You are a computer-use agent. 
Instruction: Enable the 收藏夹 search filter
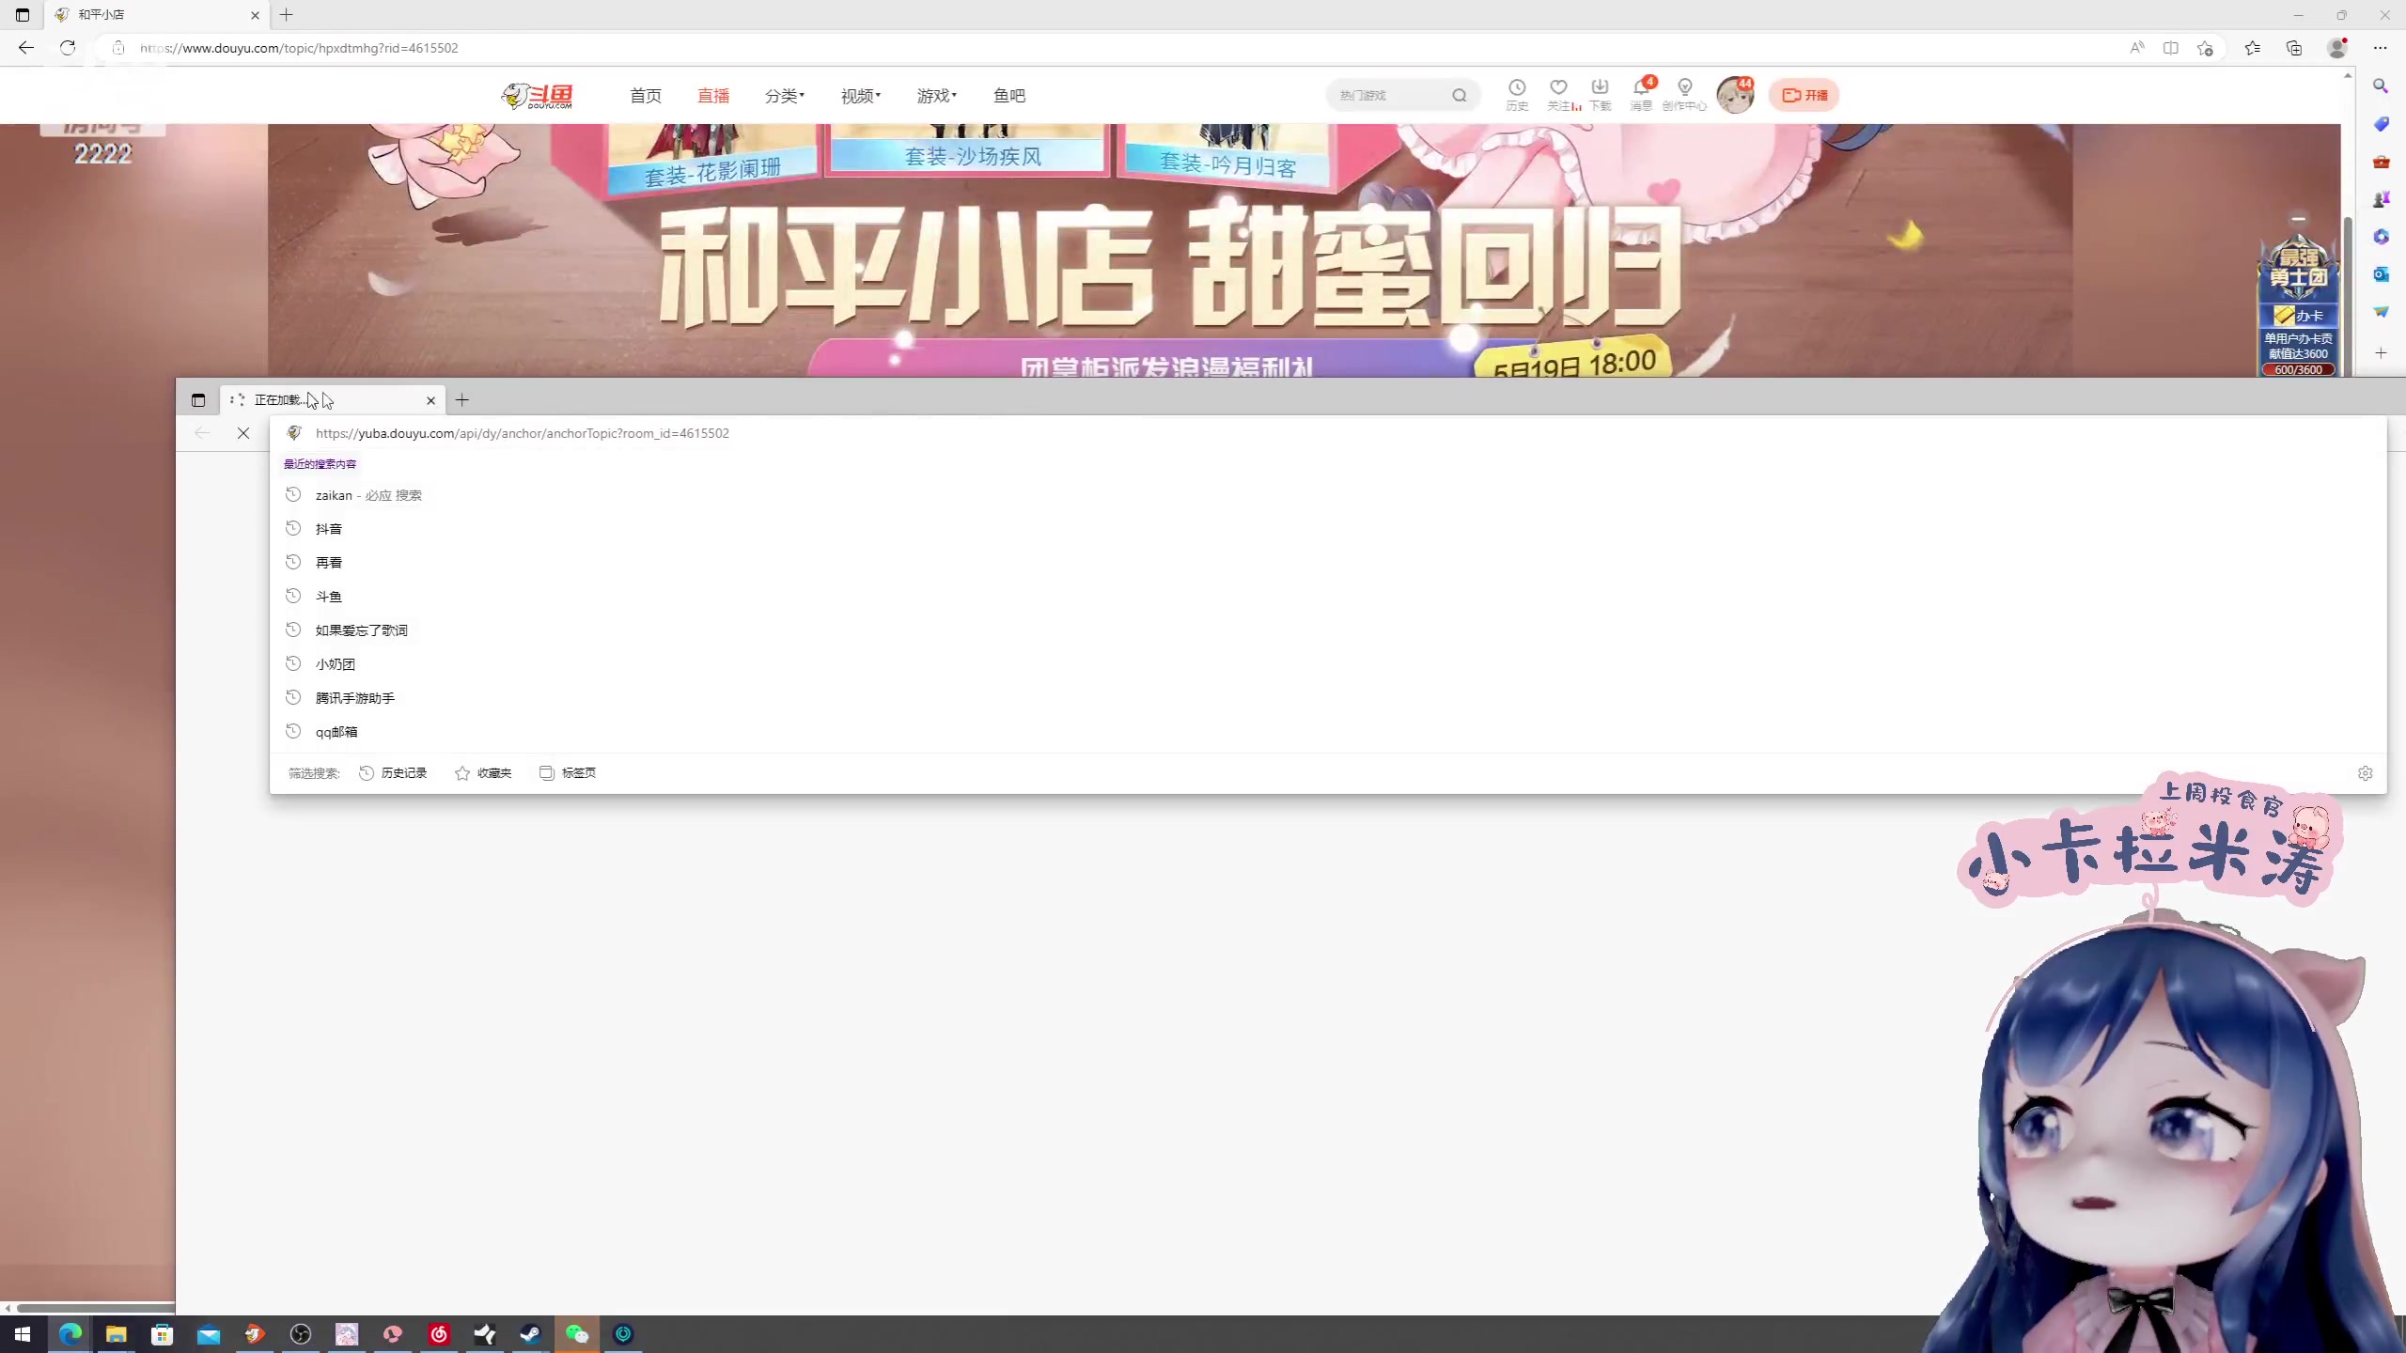[483, 772]
